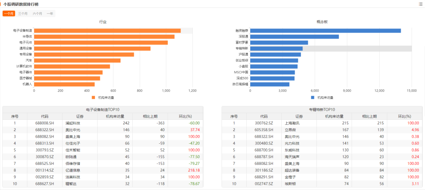425x190 pixels.
Task: Click the 专精特新TOP10 table title
Action: pyautogui.click(x=322, y=110)
